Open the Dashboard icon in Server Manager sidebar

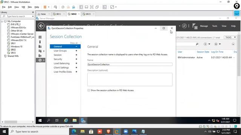click(x=40, y=37)
